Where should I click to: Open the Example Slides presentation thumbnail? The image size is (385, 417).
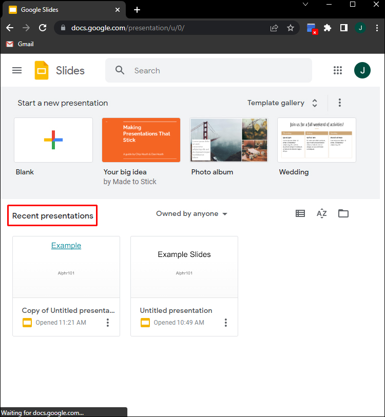tap(184, 267)
